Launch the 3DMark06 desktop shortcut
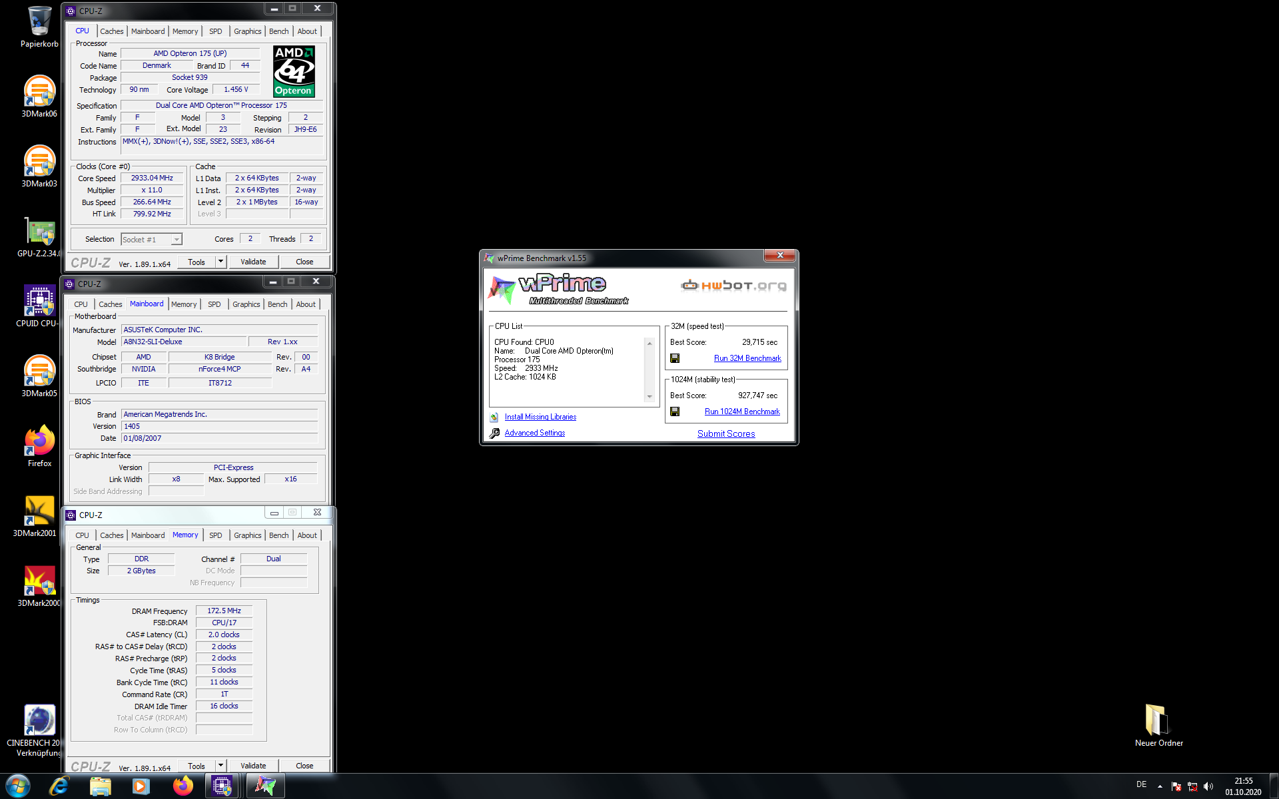 coord(39,97)
